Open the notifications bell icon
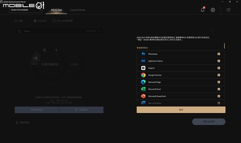This screenshot has height=143, width=241. (203, 10)
